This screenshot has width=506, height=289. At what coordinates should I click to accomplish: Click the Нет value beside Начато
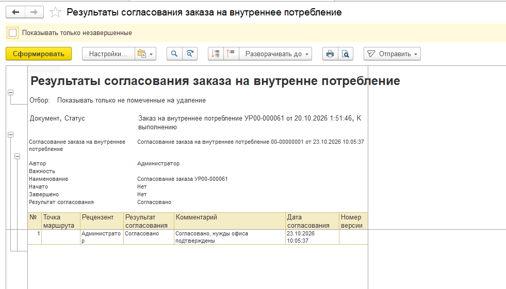pos(142,186)
